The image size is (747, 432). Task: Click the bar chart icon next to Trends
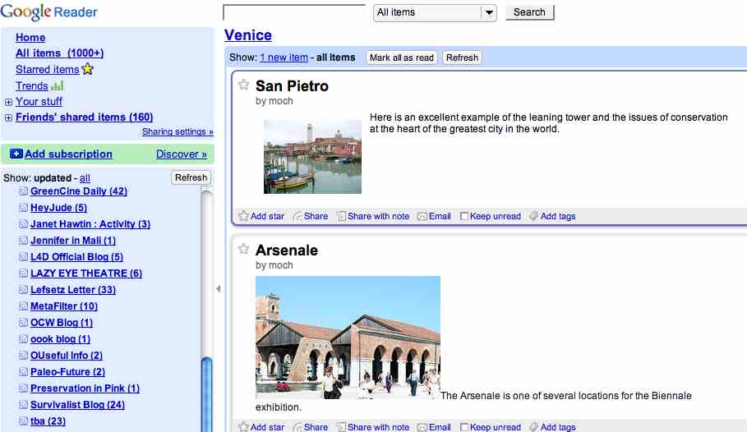58,86
